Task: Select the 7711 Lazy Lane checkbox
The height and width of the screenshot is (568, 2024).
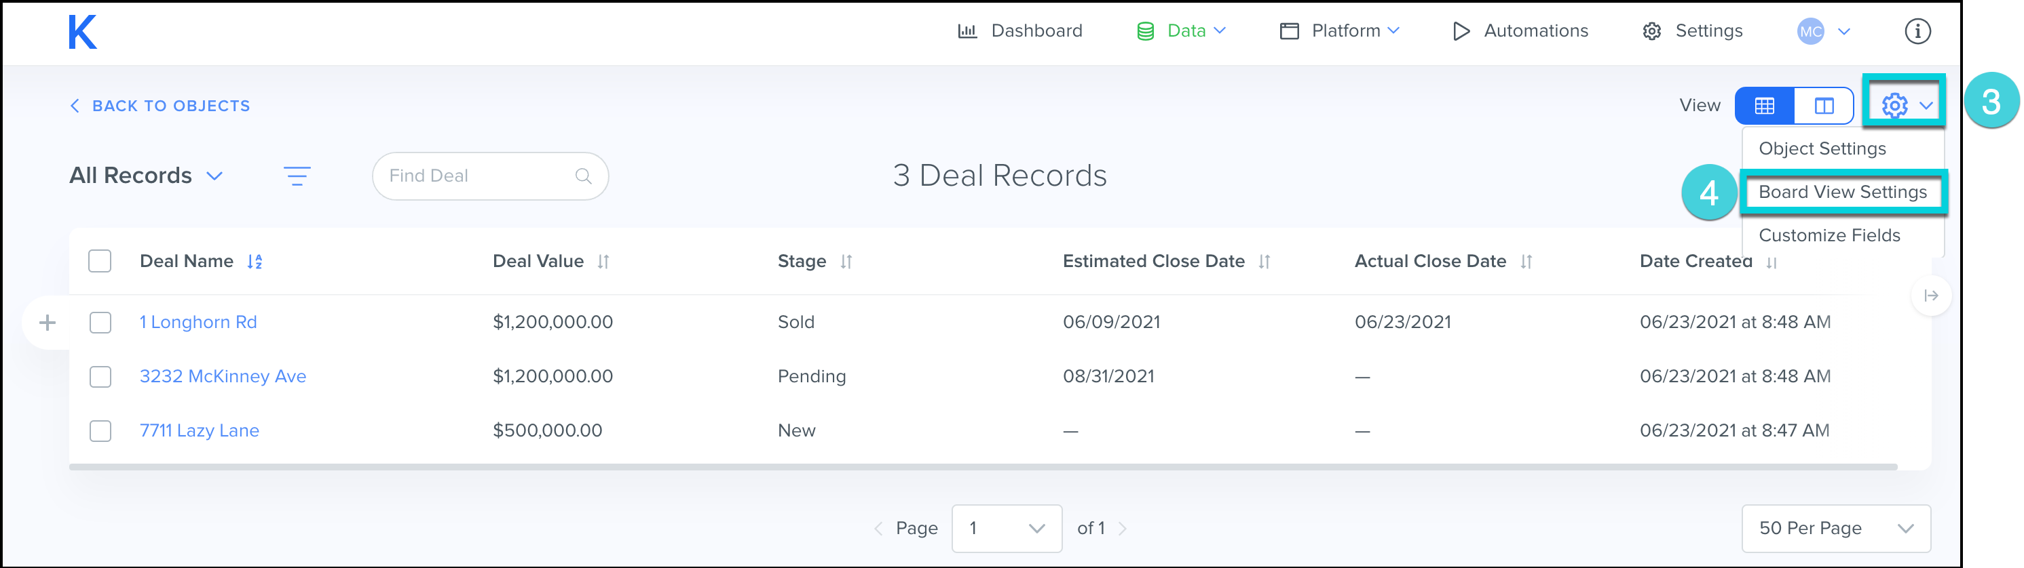Action: coord(100,430)
